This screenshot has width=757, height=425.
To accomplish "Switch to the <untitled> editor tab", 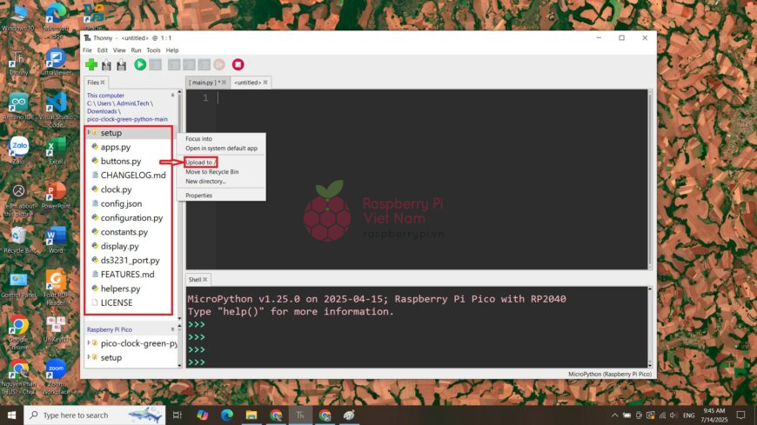I will (x=247, y=83).
